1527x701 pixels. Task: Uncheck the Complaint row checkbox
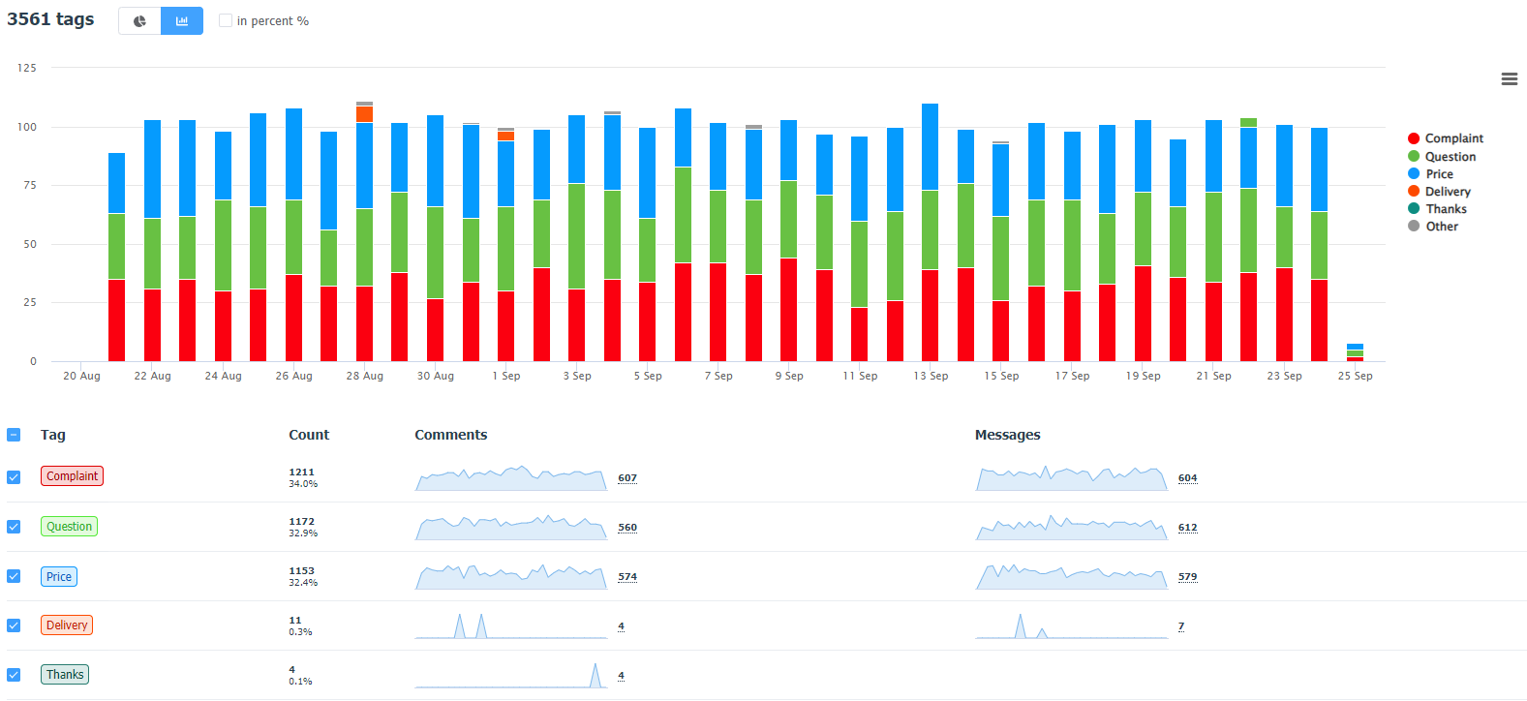tap(14, 476)
